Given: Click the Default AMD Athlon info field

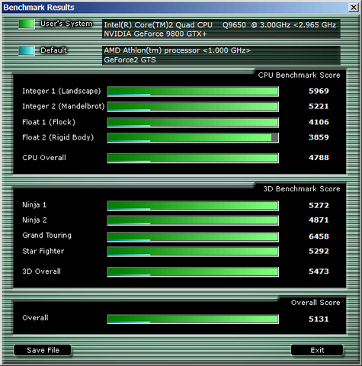Looking at the screenshot, I should pos(221,56).
